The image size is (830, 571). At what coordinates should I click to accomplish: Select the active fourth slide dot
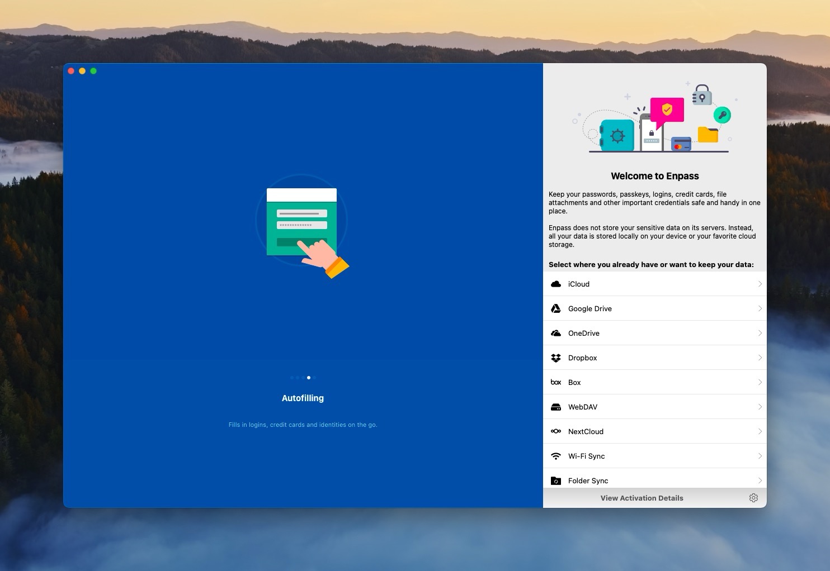[x=309, y=378]
